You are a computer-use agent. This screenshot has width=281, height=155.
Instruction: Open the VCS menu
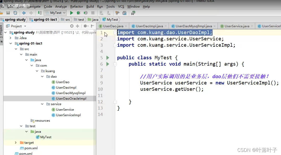[121, 7]
